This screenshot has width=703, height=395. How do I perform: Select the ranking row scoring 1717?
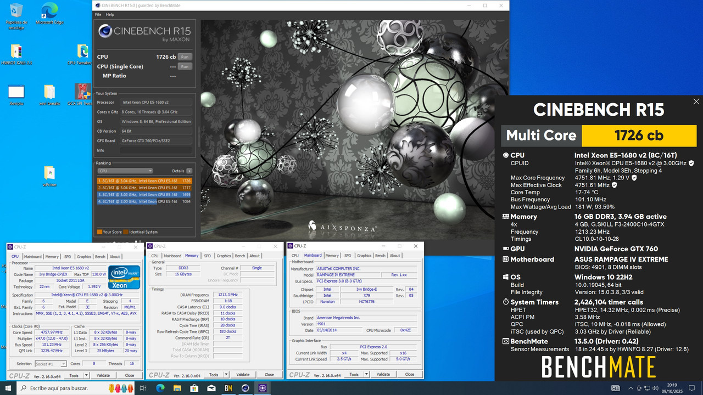tap(144, 188)
